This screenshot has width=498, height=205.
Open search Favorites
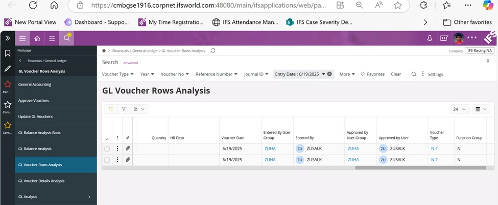tap(372, 74)
